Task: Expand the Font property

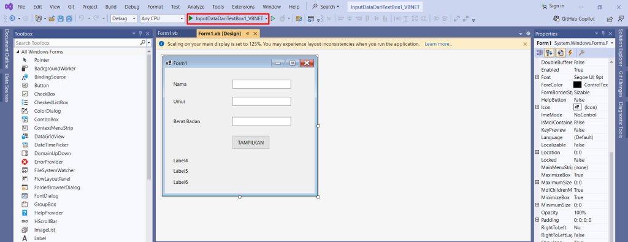Action: (537, 77)
